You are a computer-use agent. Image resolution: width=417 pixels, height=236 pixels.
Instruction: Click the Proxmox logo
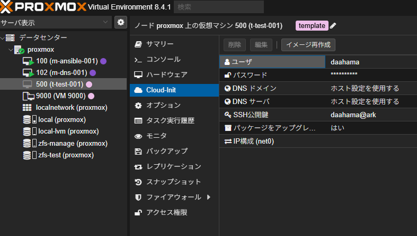pyautogui.click(x=43, y=7)
